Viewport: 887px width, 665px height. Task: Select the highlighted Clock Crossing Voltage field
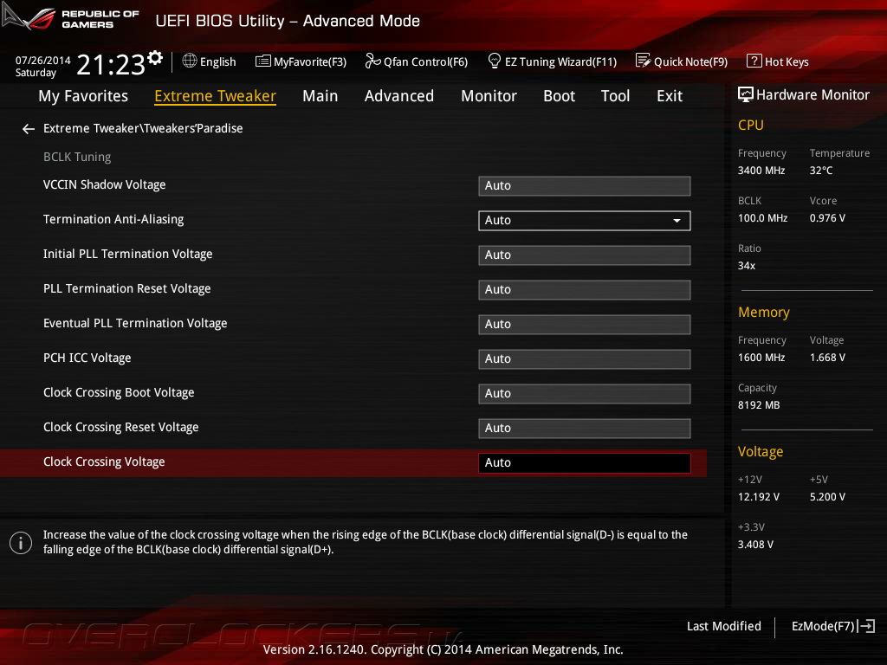(x=585, y=462)
